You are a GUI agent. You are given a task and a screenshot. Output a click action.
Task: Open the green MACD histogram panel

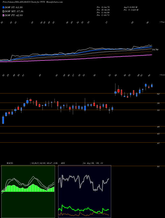pyautogui.click(x=28, y=192)
